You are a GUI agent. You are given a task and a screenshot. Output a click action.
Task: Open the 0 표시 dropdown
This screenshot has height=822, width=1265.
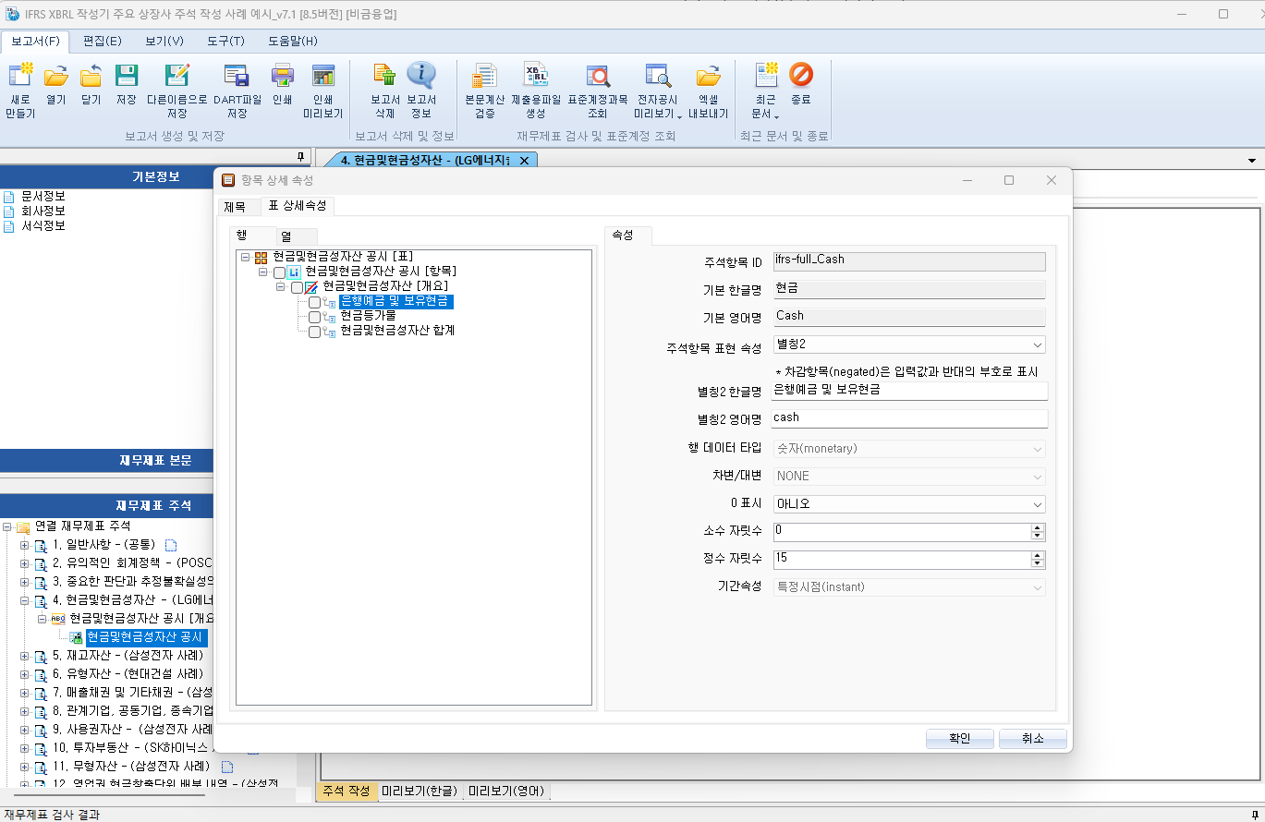pos(1037,504)
